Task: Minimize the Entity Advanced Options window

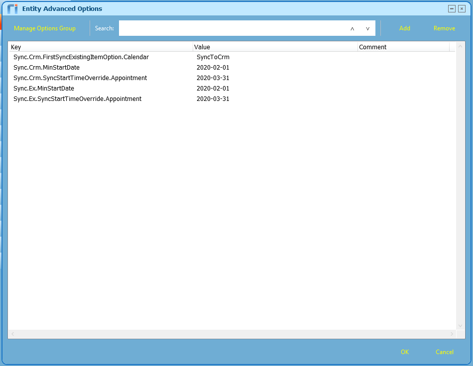Action: (452, 9)
